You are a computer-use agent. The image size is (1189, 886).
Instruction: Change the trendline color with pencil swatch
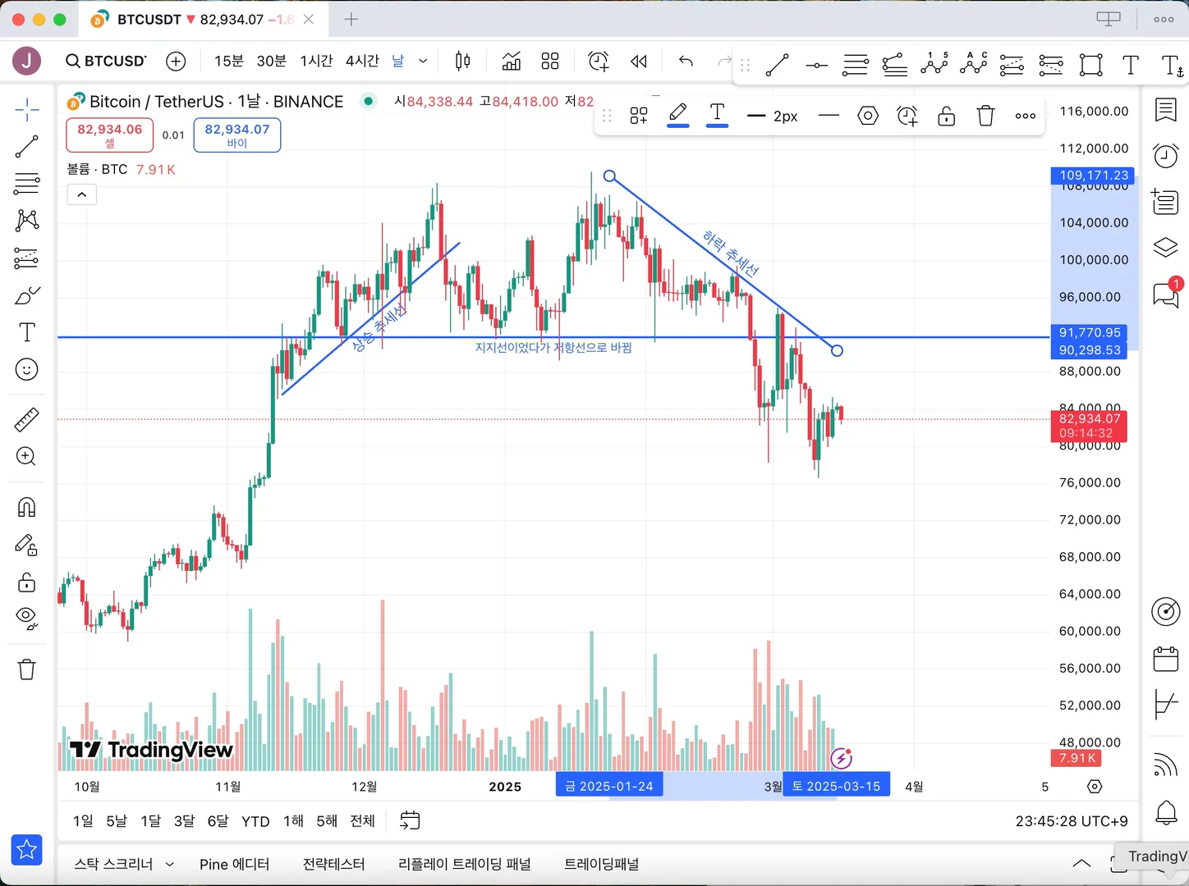pos(678,116)
